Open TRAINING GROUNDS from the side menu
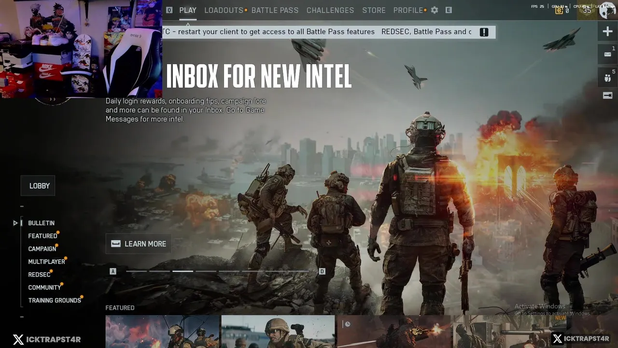Screen dimensions: 618x348 click(55, 300)
